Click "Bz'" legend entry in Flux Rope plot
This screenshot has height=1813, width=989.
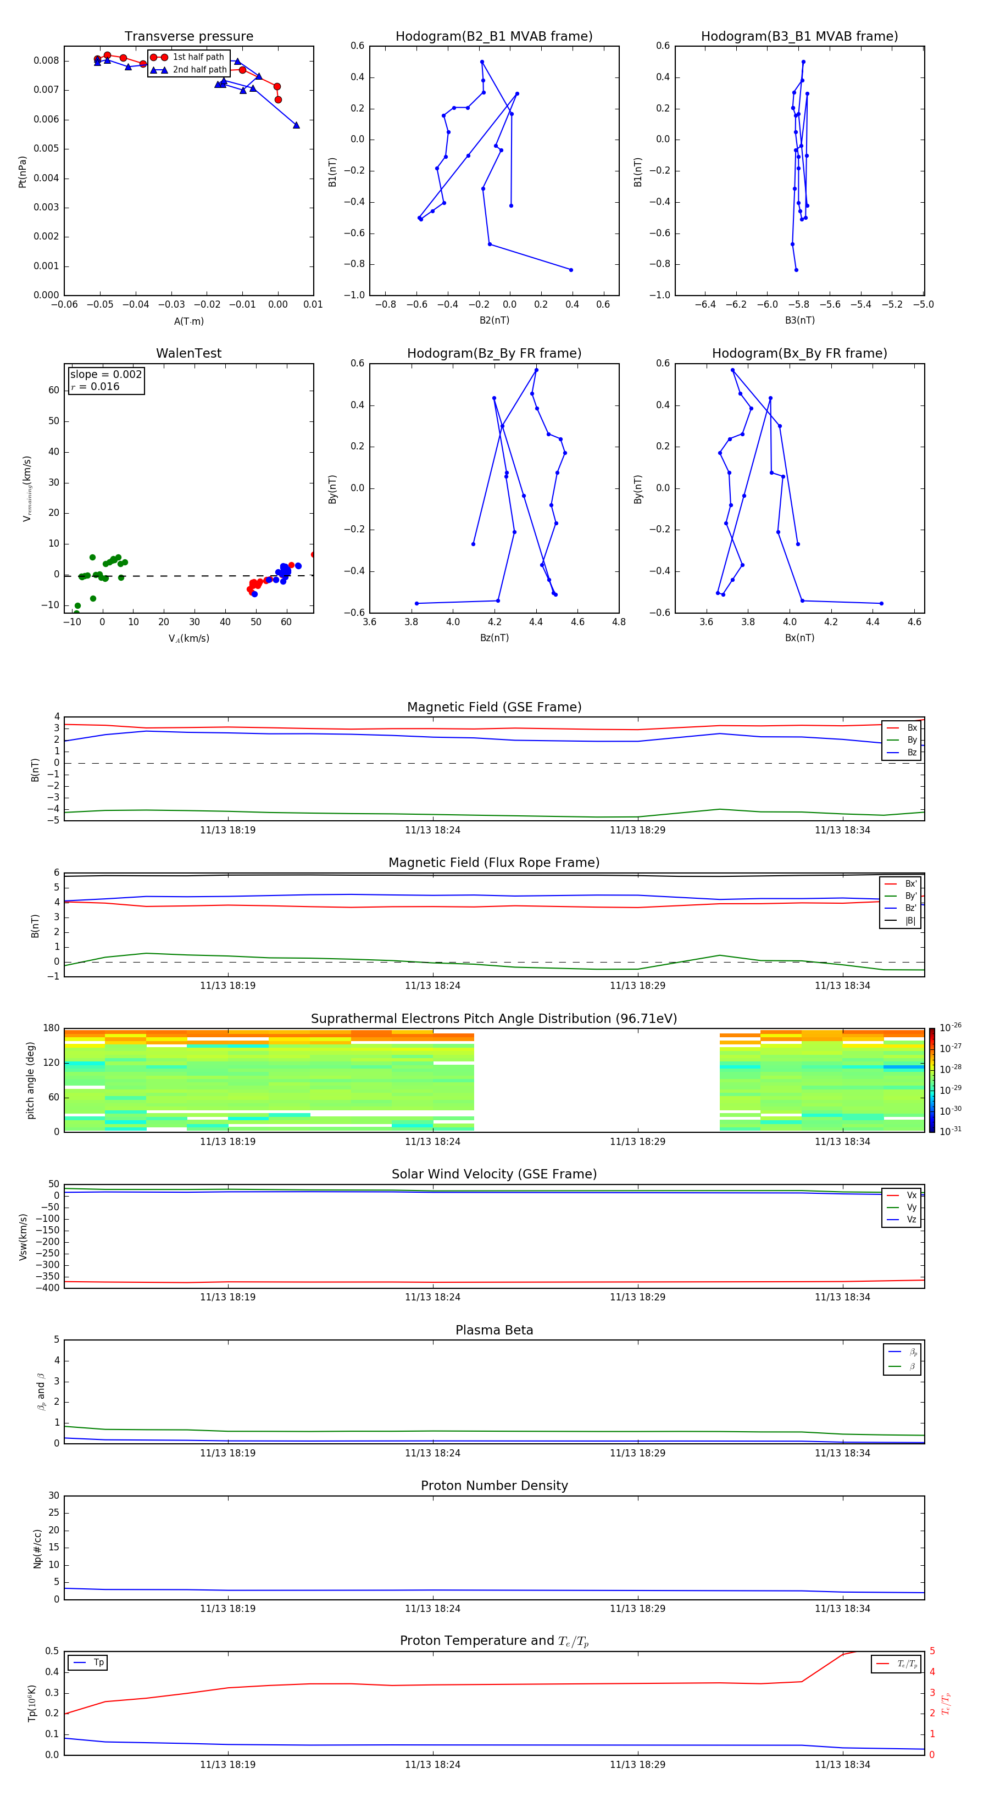901,909
